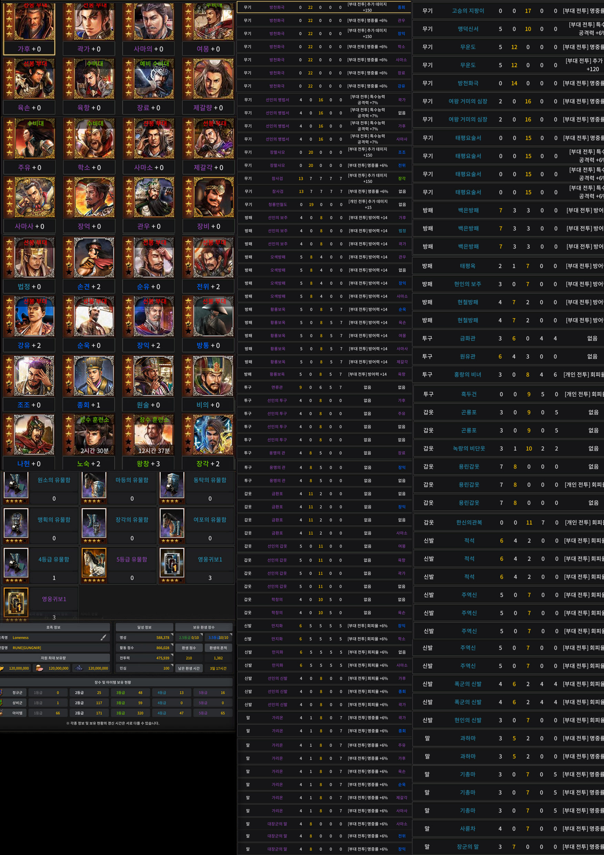Click the 동탁의 유물함 item icon

point(172,486)
